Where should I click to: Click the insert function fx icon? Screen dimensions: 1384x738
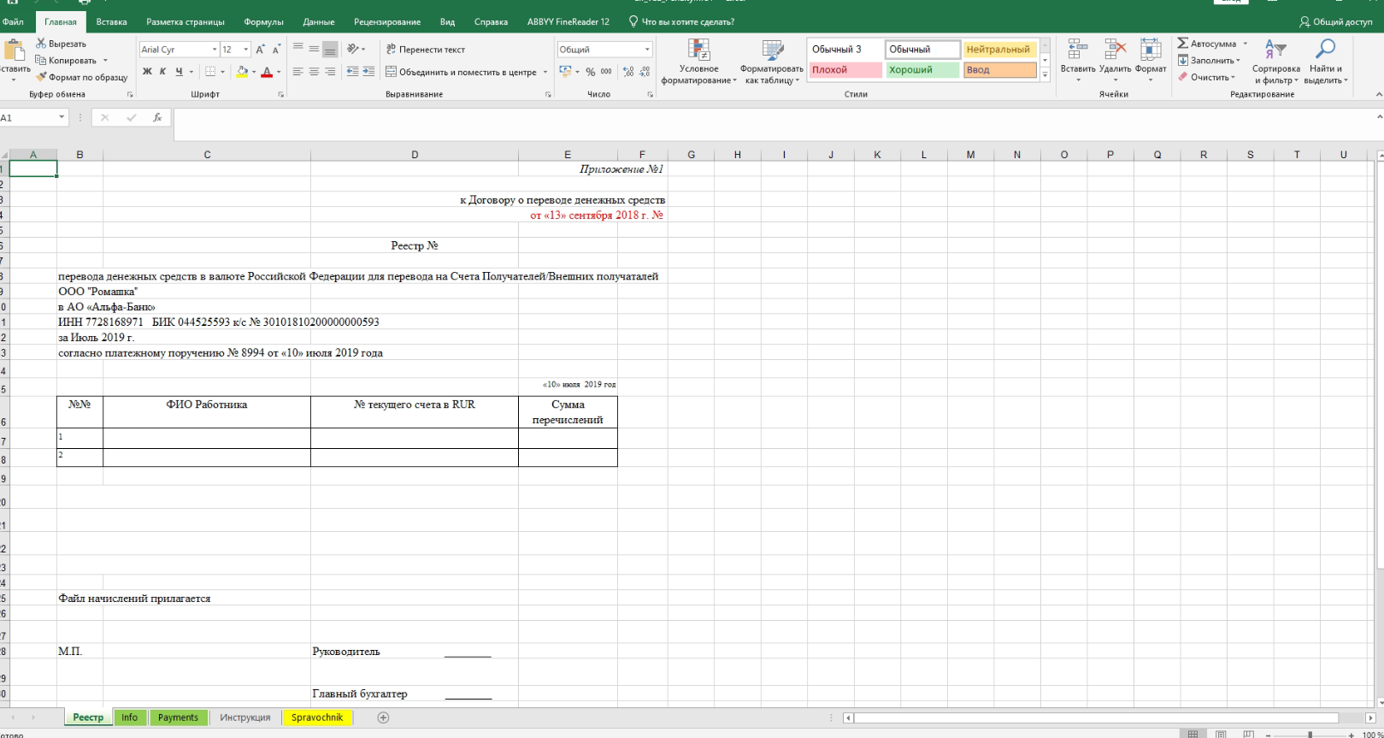[157, 118]
